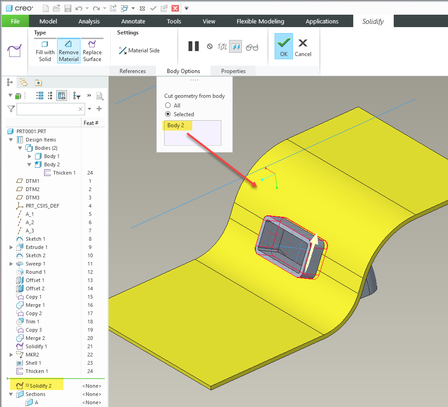This screenshot has width=448, height=407.
Task: Toggle feature preview glasses icon
Action: [252, 46]
